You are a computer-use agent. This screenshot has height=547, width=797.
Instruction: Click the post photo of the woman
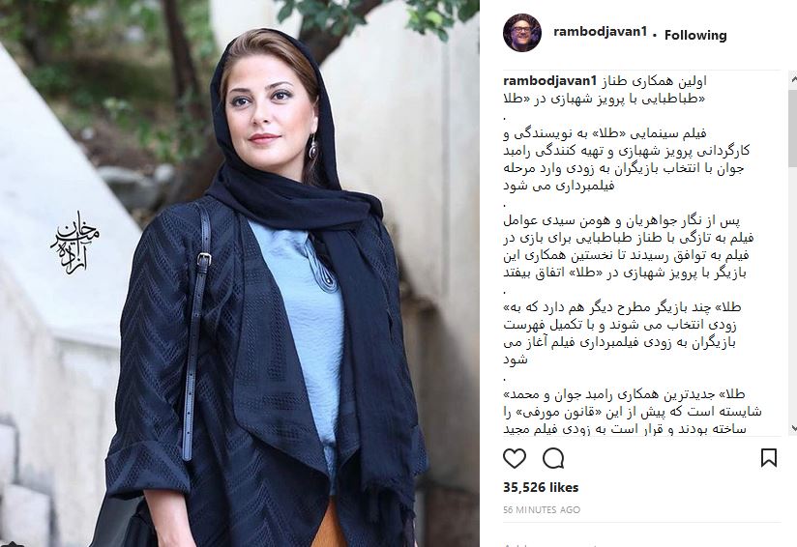[240, 273]
